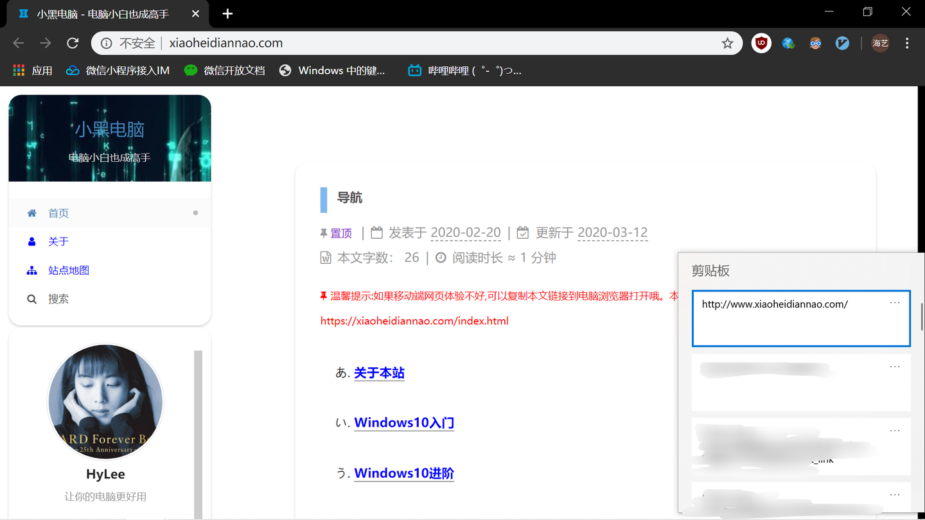The width and height of the screenshot is (925, 520).
Task: Open site search via the magnifier icon
Action: 31,298
